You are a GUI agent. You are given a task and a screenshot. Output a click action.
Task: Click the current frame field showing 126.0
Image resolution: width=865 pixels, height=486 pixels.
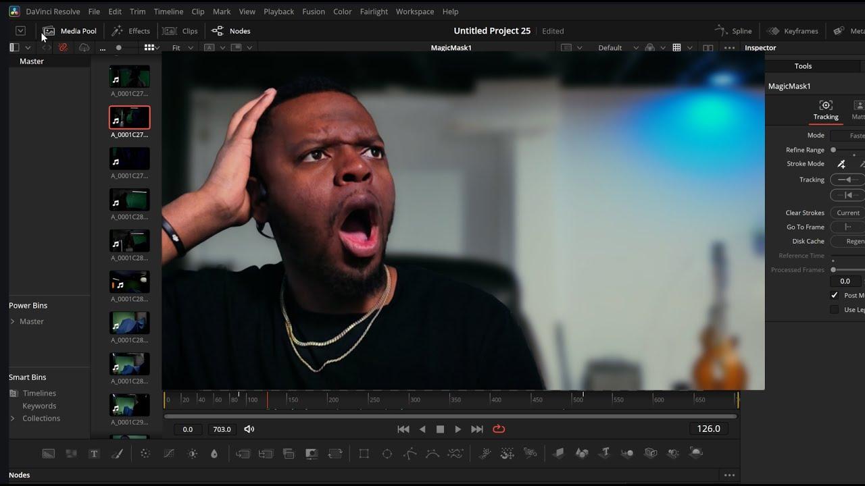[708, 429]
